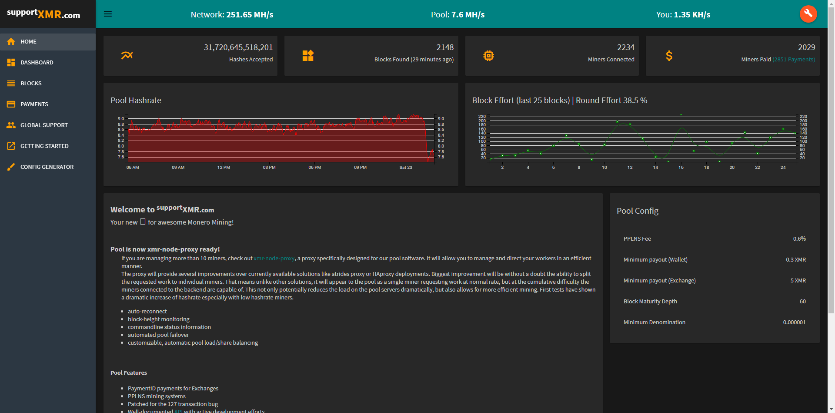Click the 0.3 XMR minimum payout value

(x=796, y=260)
